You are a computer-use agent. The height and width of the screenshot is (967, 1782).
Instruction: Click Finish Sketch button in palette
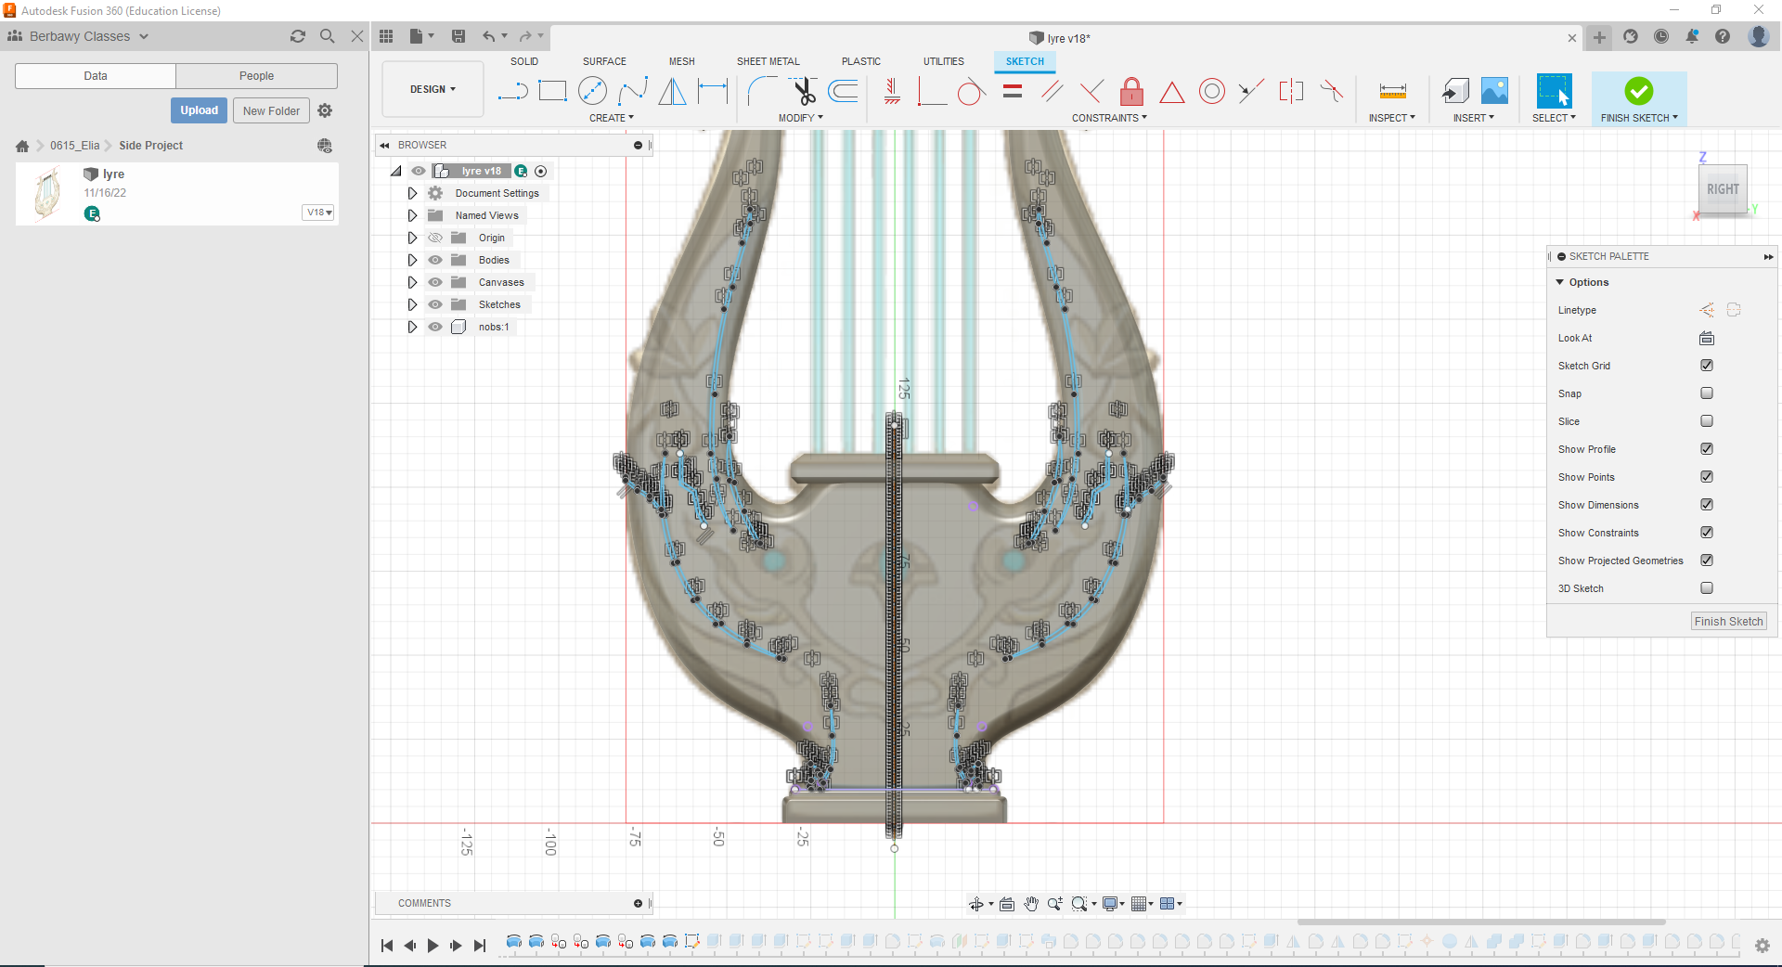[1728, 622]
